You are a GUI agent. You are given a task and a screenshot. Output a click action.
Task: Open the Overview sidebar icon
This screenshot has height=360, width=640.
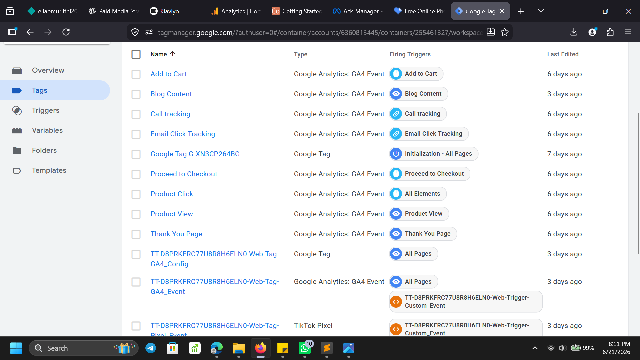[x=17, y=70]
